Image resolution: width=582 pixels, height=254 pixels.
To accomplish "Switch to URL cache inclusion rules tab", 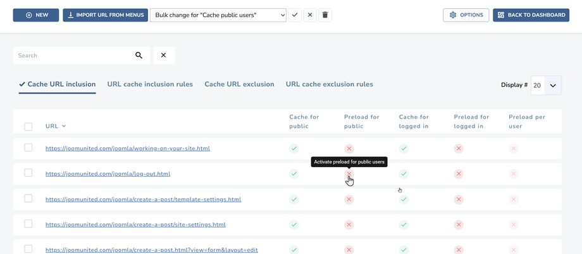I will (x=150, y=84).
